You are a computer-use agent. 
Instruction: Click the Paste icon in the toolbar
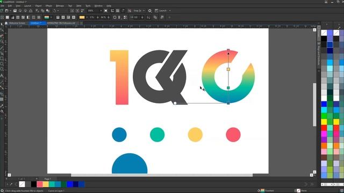[48, 11]
